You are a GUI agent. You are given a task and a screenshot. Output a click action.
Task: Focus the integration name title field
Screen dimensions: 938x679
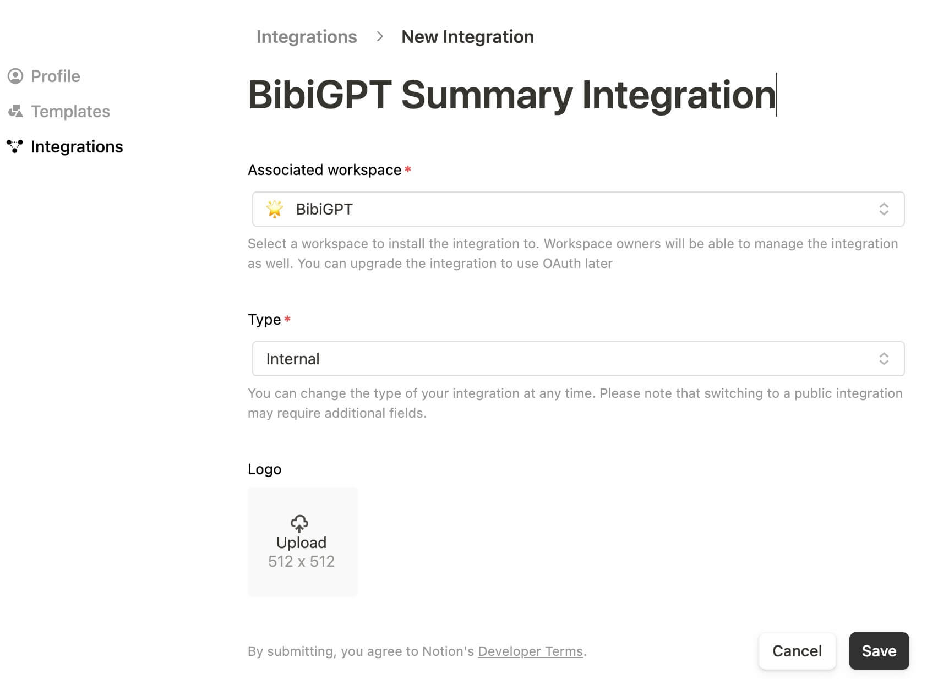click(x=511, y=95)
